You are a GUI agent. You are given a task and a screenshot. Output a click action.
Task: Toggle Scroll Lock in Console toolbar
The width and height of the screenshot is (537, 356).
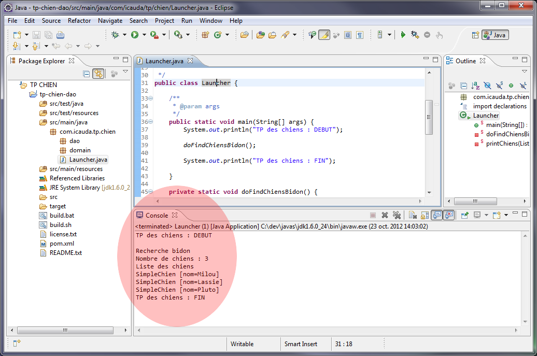[x=425, y=215]
